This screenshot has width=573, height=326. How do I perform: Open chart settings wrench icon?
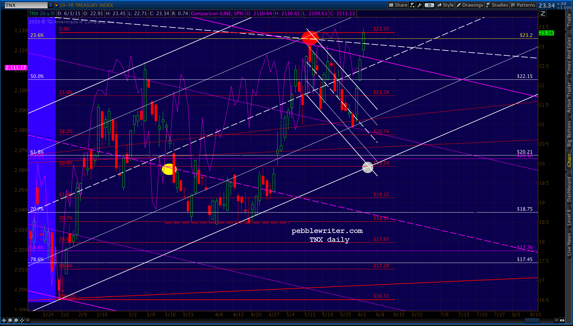click(420, 5)
